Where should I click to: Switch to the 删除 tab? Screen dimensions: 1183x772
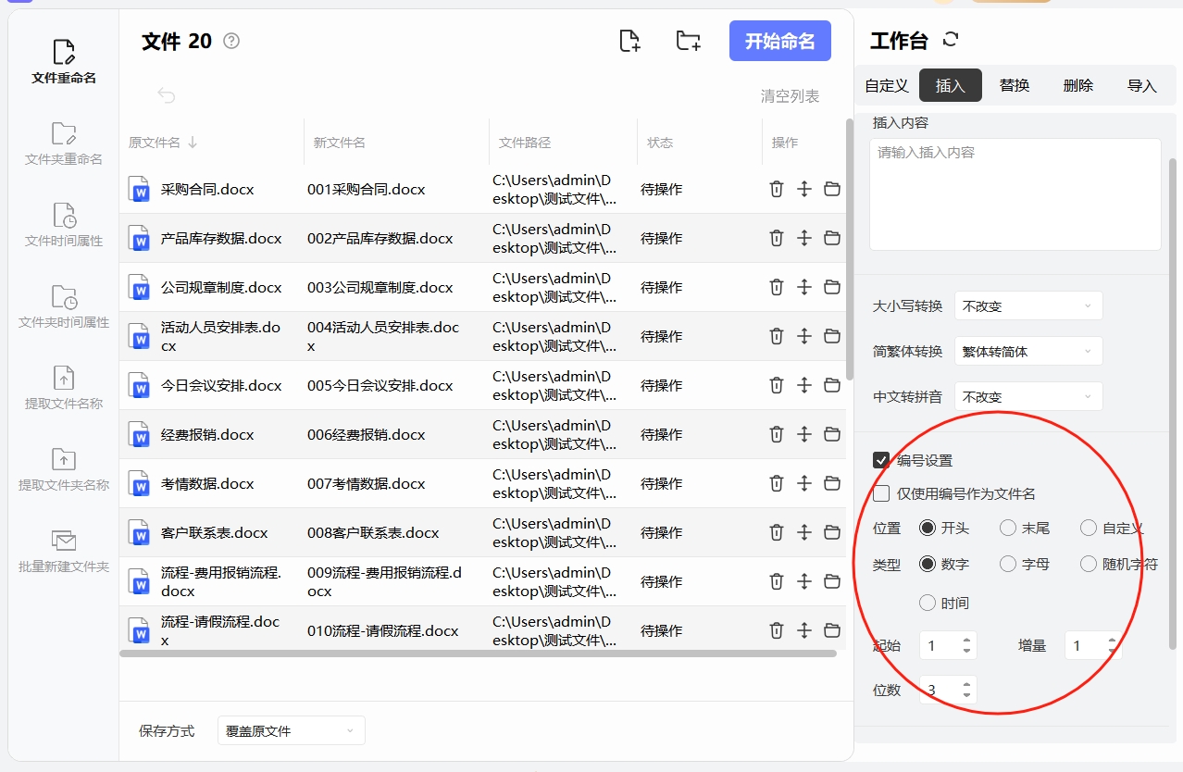click(1078, 85)
